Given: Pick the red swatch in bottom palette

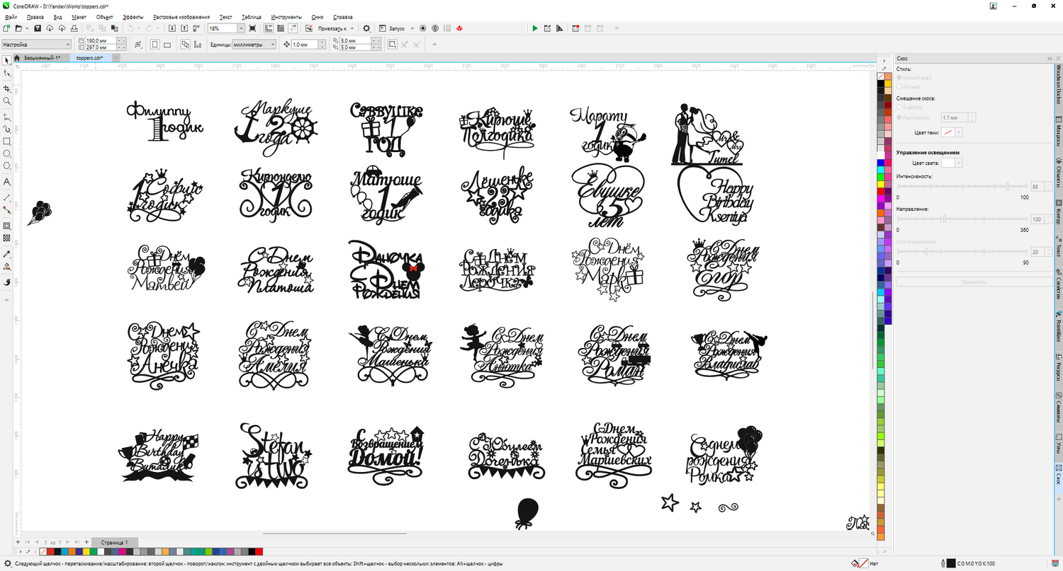Looking at the screenshot, I should 259,552.
